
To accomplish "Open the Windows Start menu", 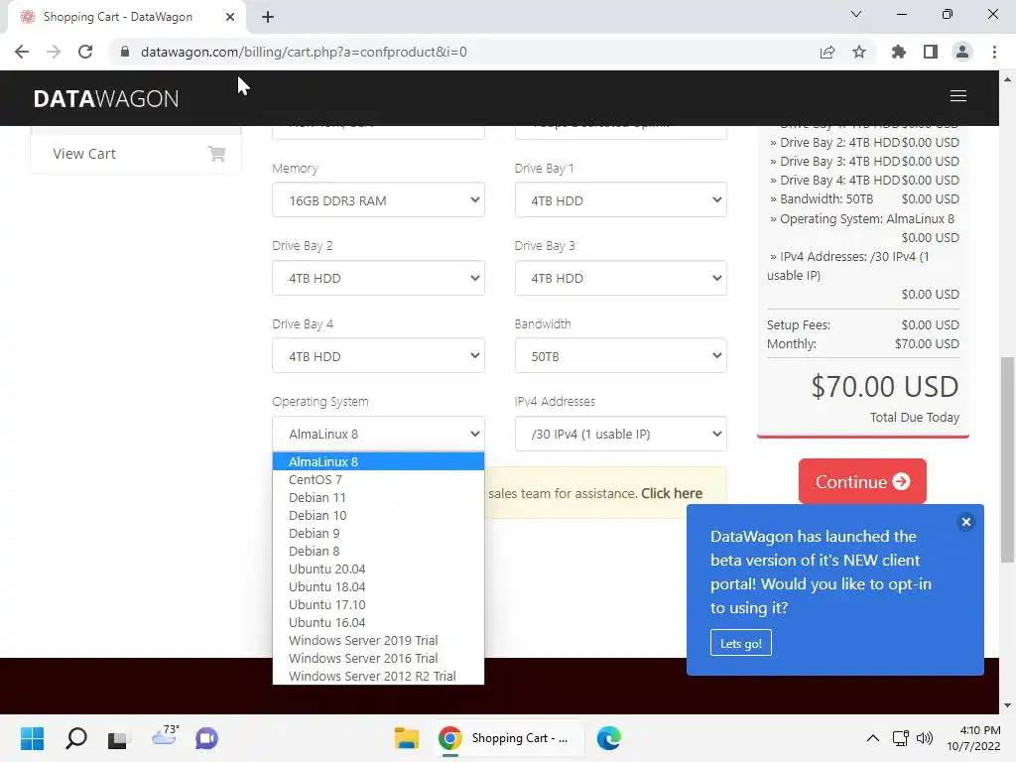I will (x=32, y=738).
